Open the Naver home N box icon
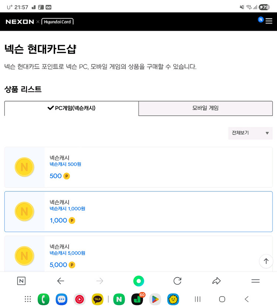The height and width of the screenshot is (308, 277). pos(21,281)
